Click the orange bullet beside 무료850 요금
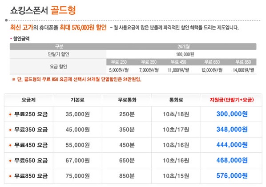Viewport: 266px width, 187px height. [10, 176]
